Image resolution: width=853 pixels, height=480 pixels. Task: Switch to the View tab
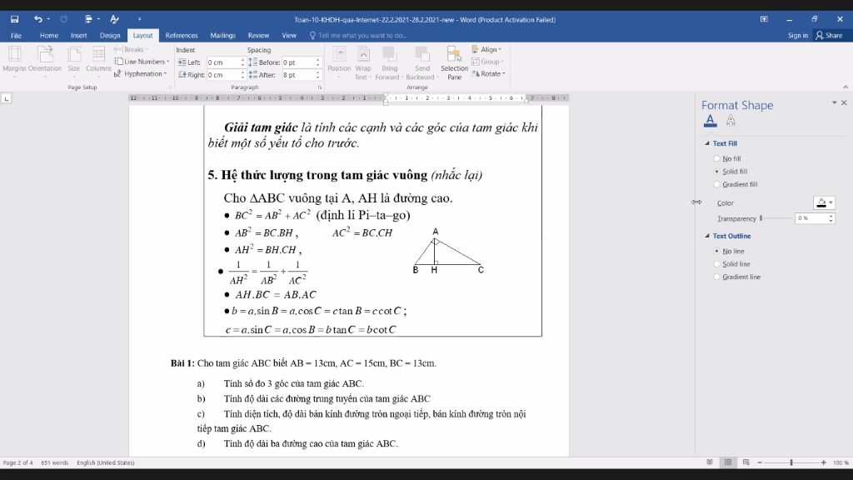289,35
